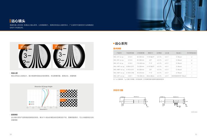Viewport: 207px width, 140px height.
Task: Click the M42/M58/M72F-Mount cell
Action: point(179,76)
